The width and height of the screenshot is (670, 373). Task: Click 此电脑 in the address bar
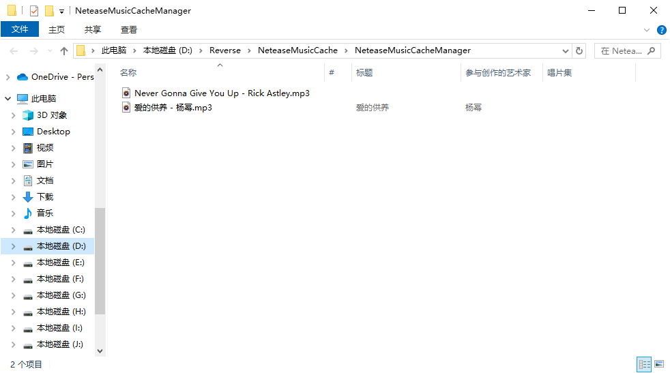click(x=114, y=50)
